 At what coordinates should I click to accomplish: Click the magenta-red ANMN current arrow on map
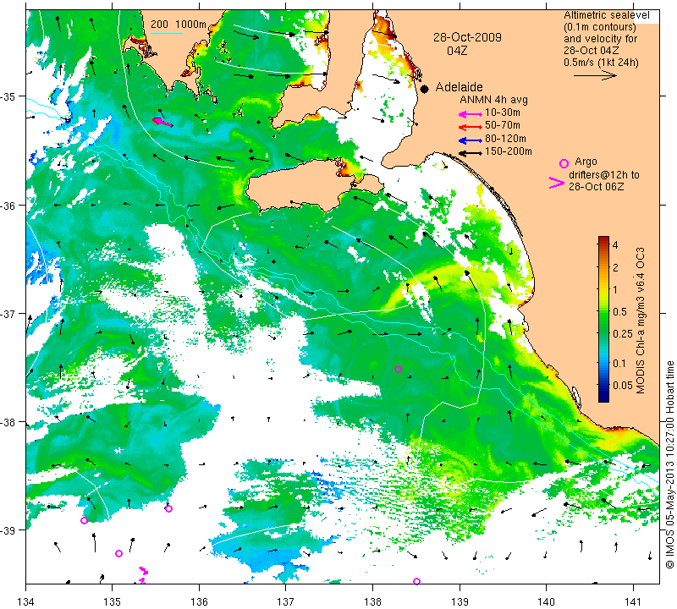point(162,122)
